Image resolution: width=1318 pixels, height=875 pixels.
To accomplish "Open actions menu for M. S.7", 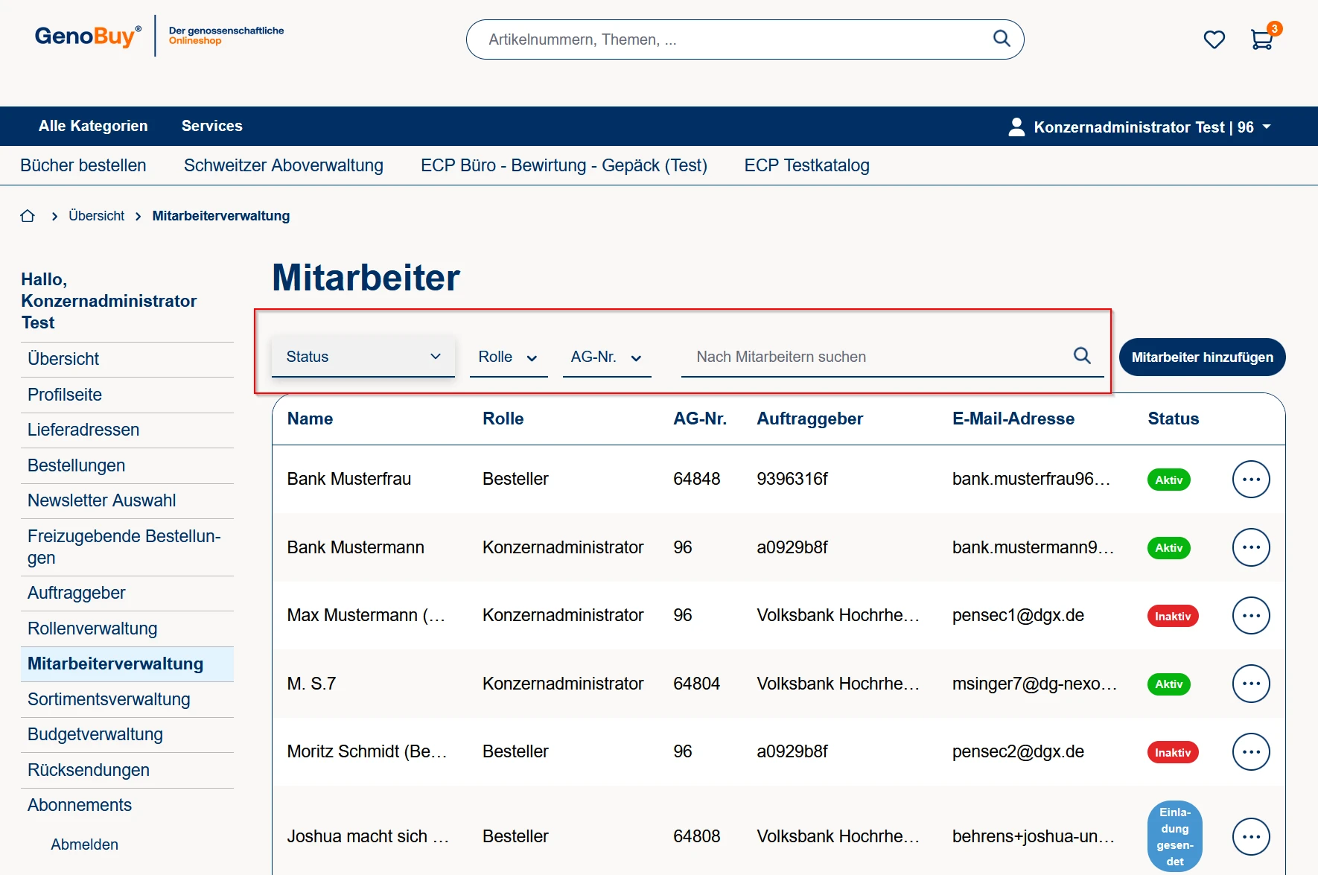I will [x=1250, y=684].
